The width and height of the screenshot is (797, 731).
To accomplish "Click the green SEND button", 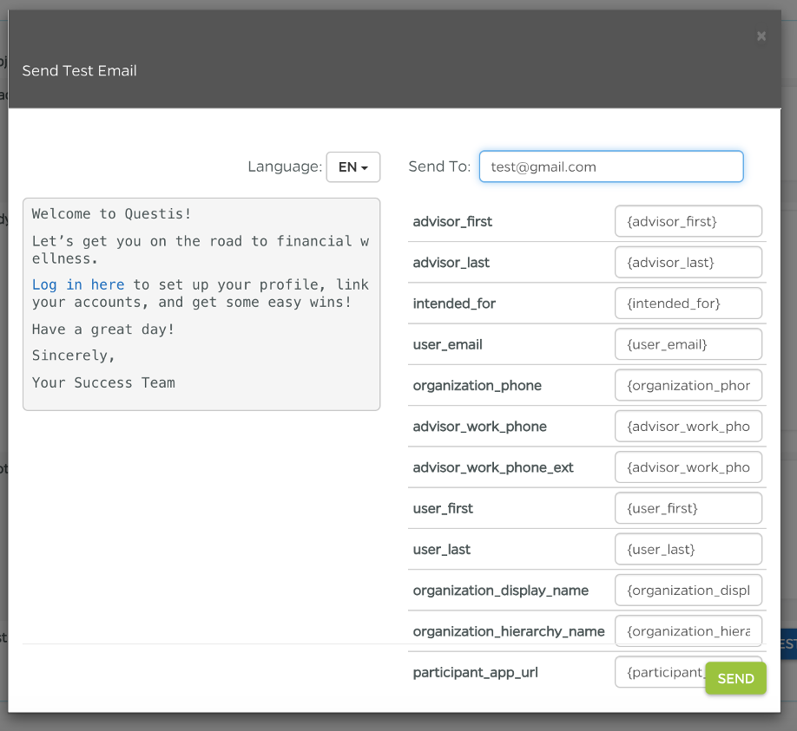I will click(735, 678).
